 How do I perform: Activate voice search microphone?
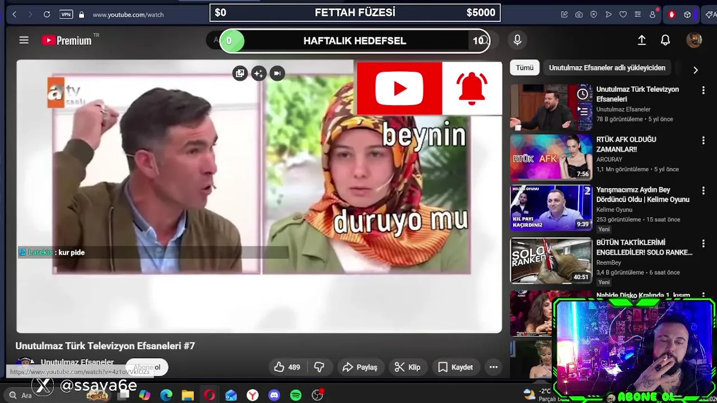517,40
